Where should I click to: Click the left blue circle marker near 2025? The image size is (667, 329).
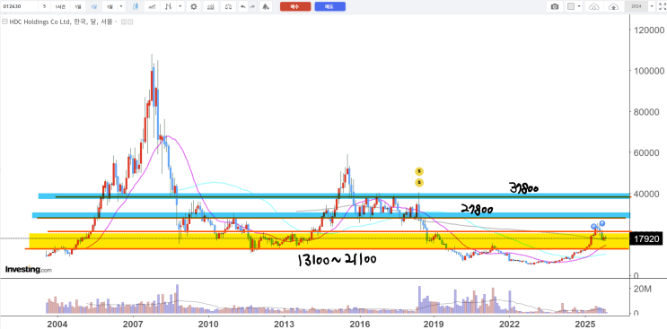pos(593,227)
